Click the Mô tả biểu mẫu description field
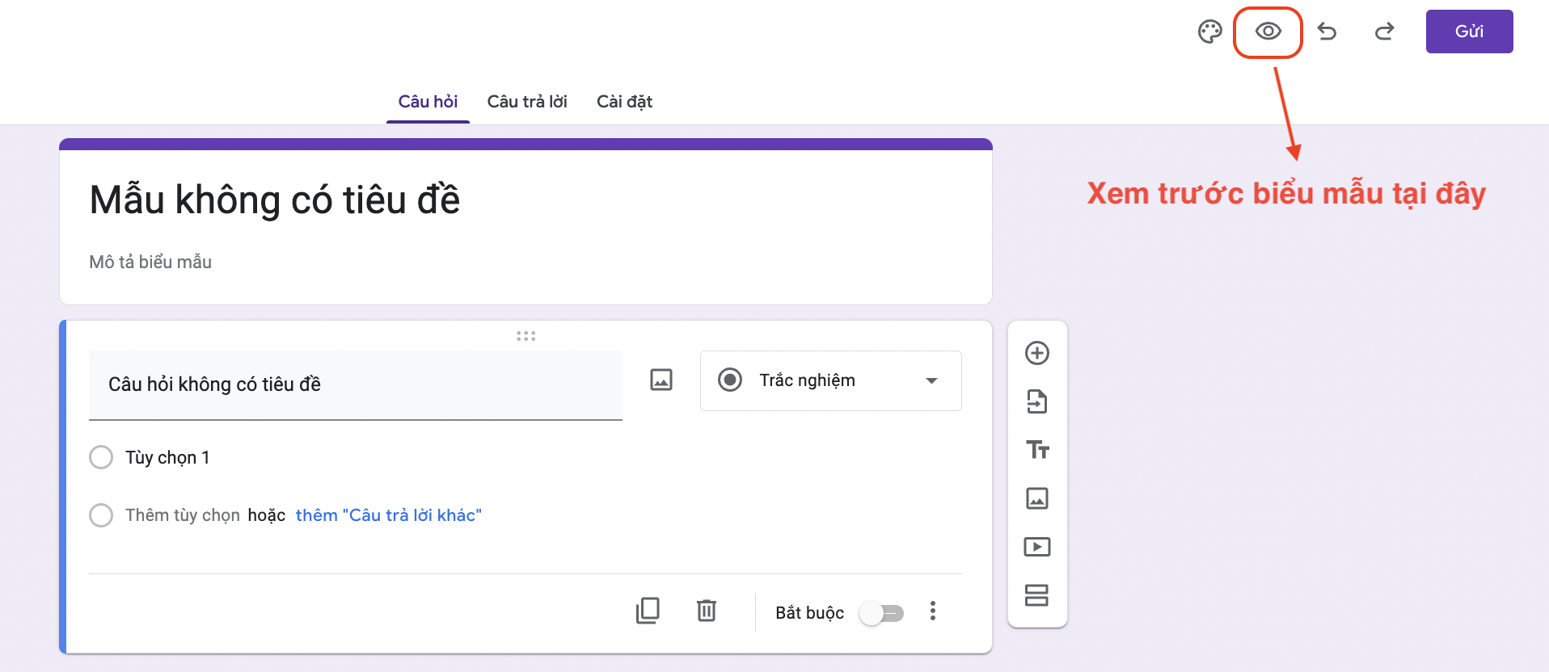Screen dimensions: 1549x672 pyautogui.click(x=150, y=262)
